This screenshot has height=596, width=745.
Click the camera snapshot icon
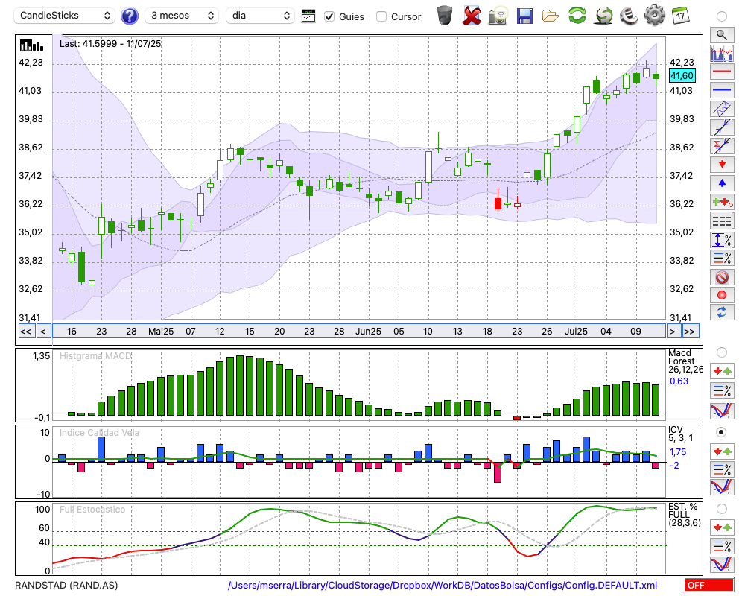click(x=498, y=16)
